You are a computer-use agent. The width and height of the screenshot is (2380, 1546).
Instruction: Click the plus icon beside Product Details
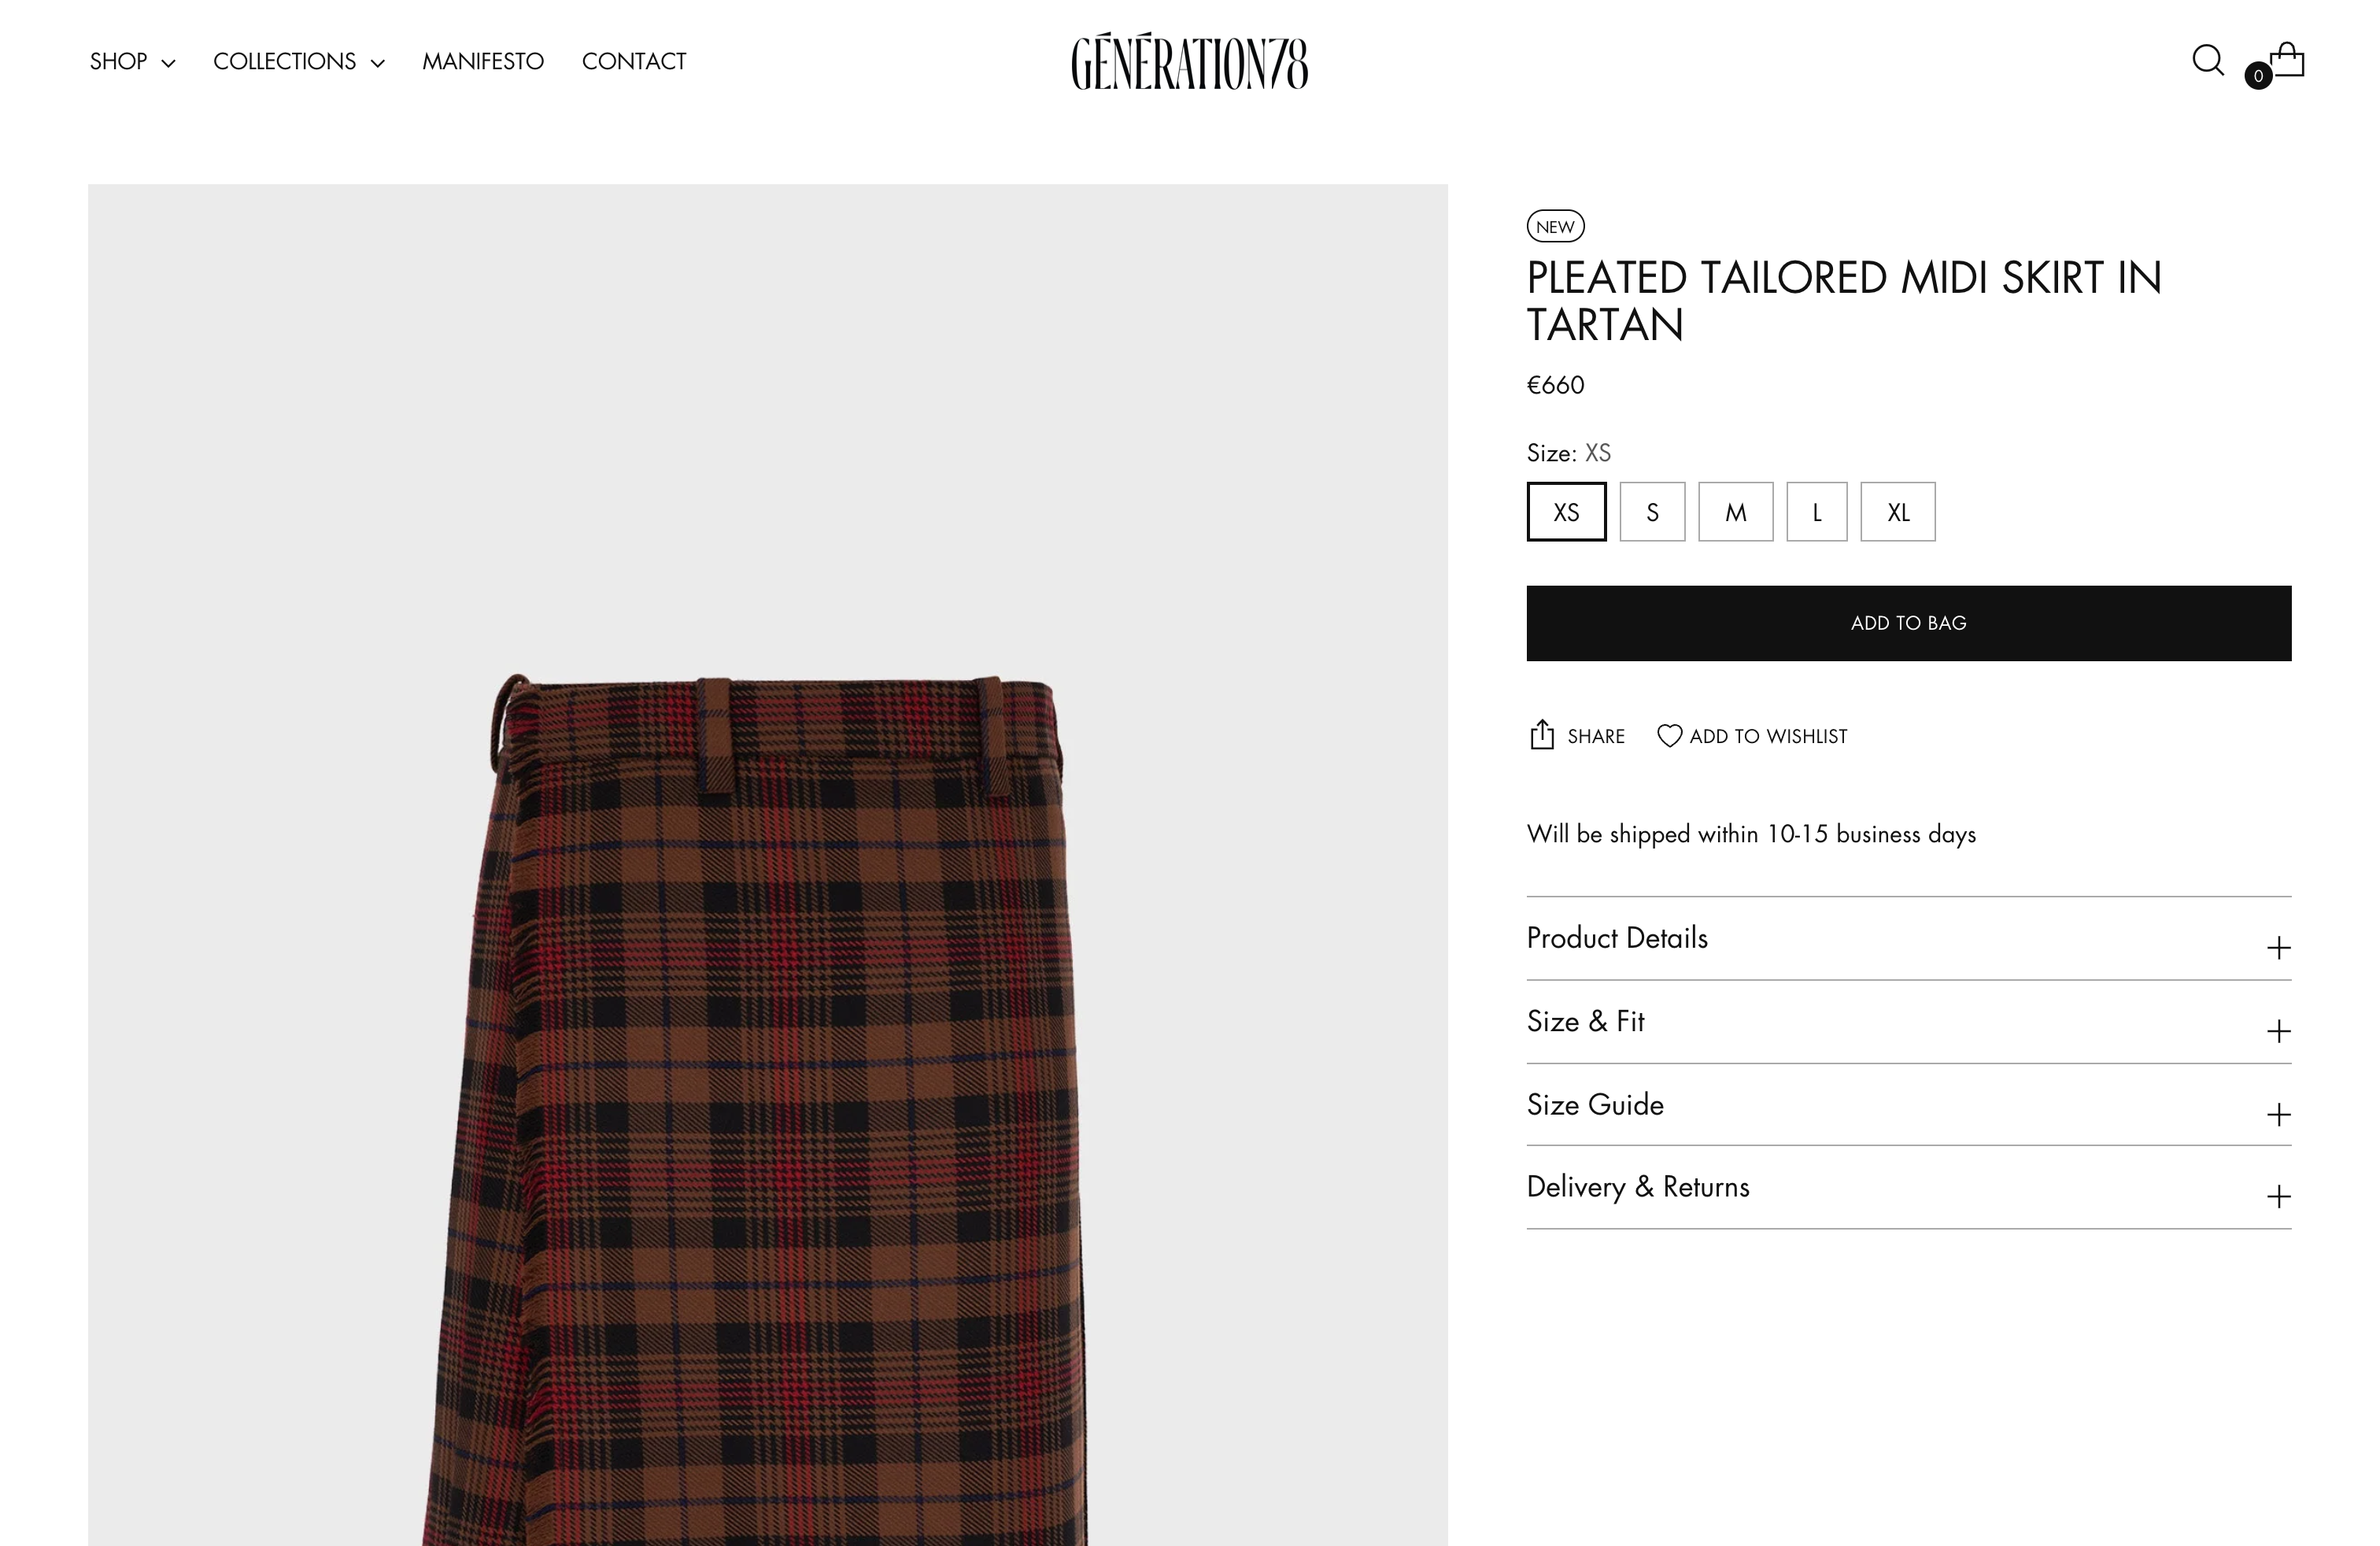point(2278,947)
